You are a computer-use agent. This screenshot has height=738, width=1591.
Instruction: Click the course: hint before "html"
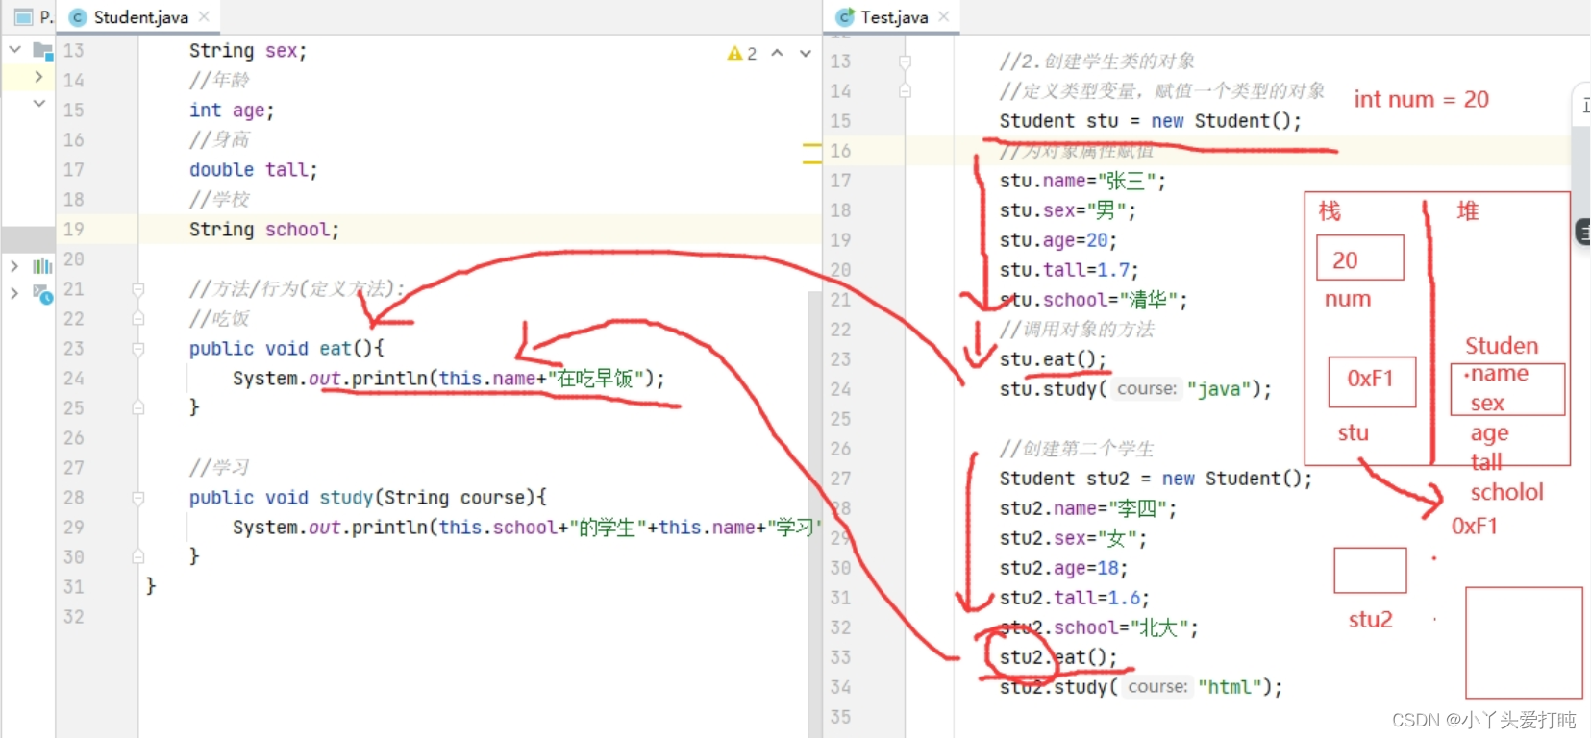(1157, 687)
